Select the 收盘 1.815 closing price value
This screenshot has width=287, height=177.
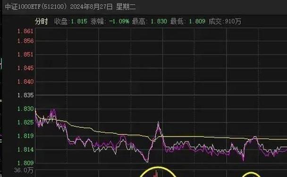[x=79, y=22]
